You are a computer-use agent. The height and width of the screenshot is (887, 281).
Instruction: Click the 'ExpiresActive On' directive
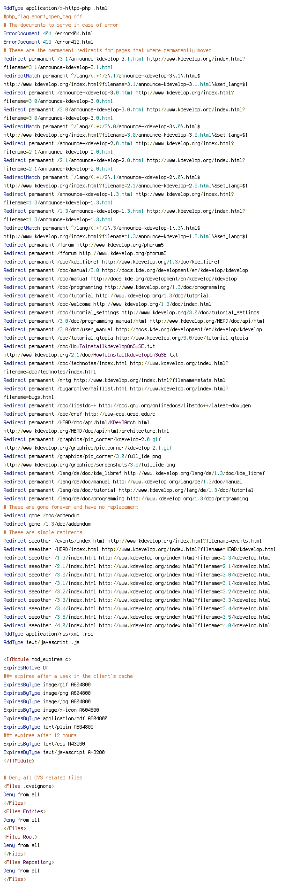tap(26, 668)
